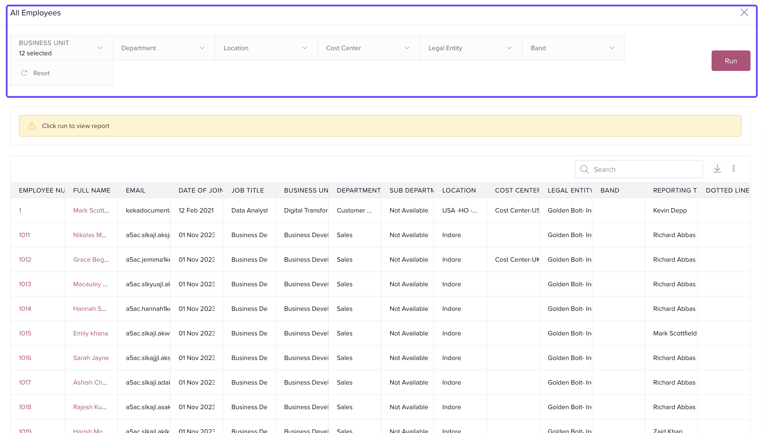Click the warning icon in banner
Viewport: 761px width, 433px height.
(x=32, y=126)
